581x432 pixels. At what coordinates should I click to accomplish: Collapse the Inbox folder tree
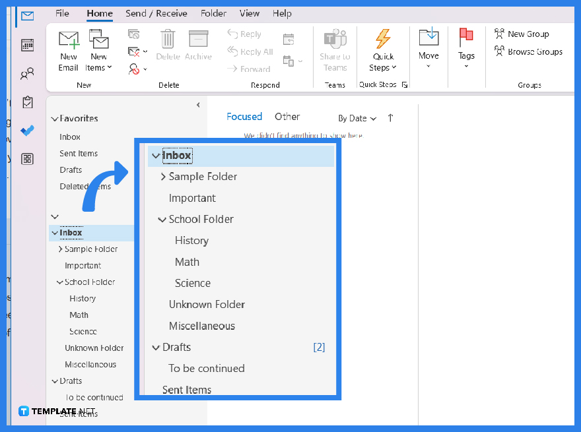click(x=156, y=156)
